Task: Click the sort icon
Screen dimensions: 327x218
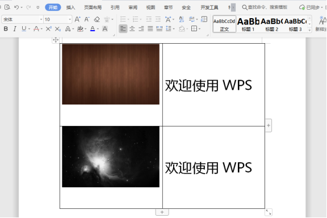Action: point(182,19)
